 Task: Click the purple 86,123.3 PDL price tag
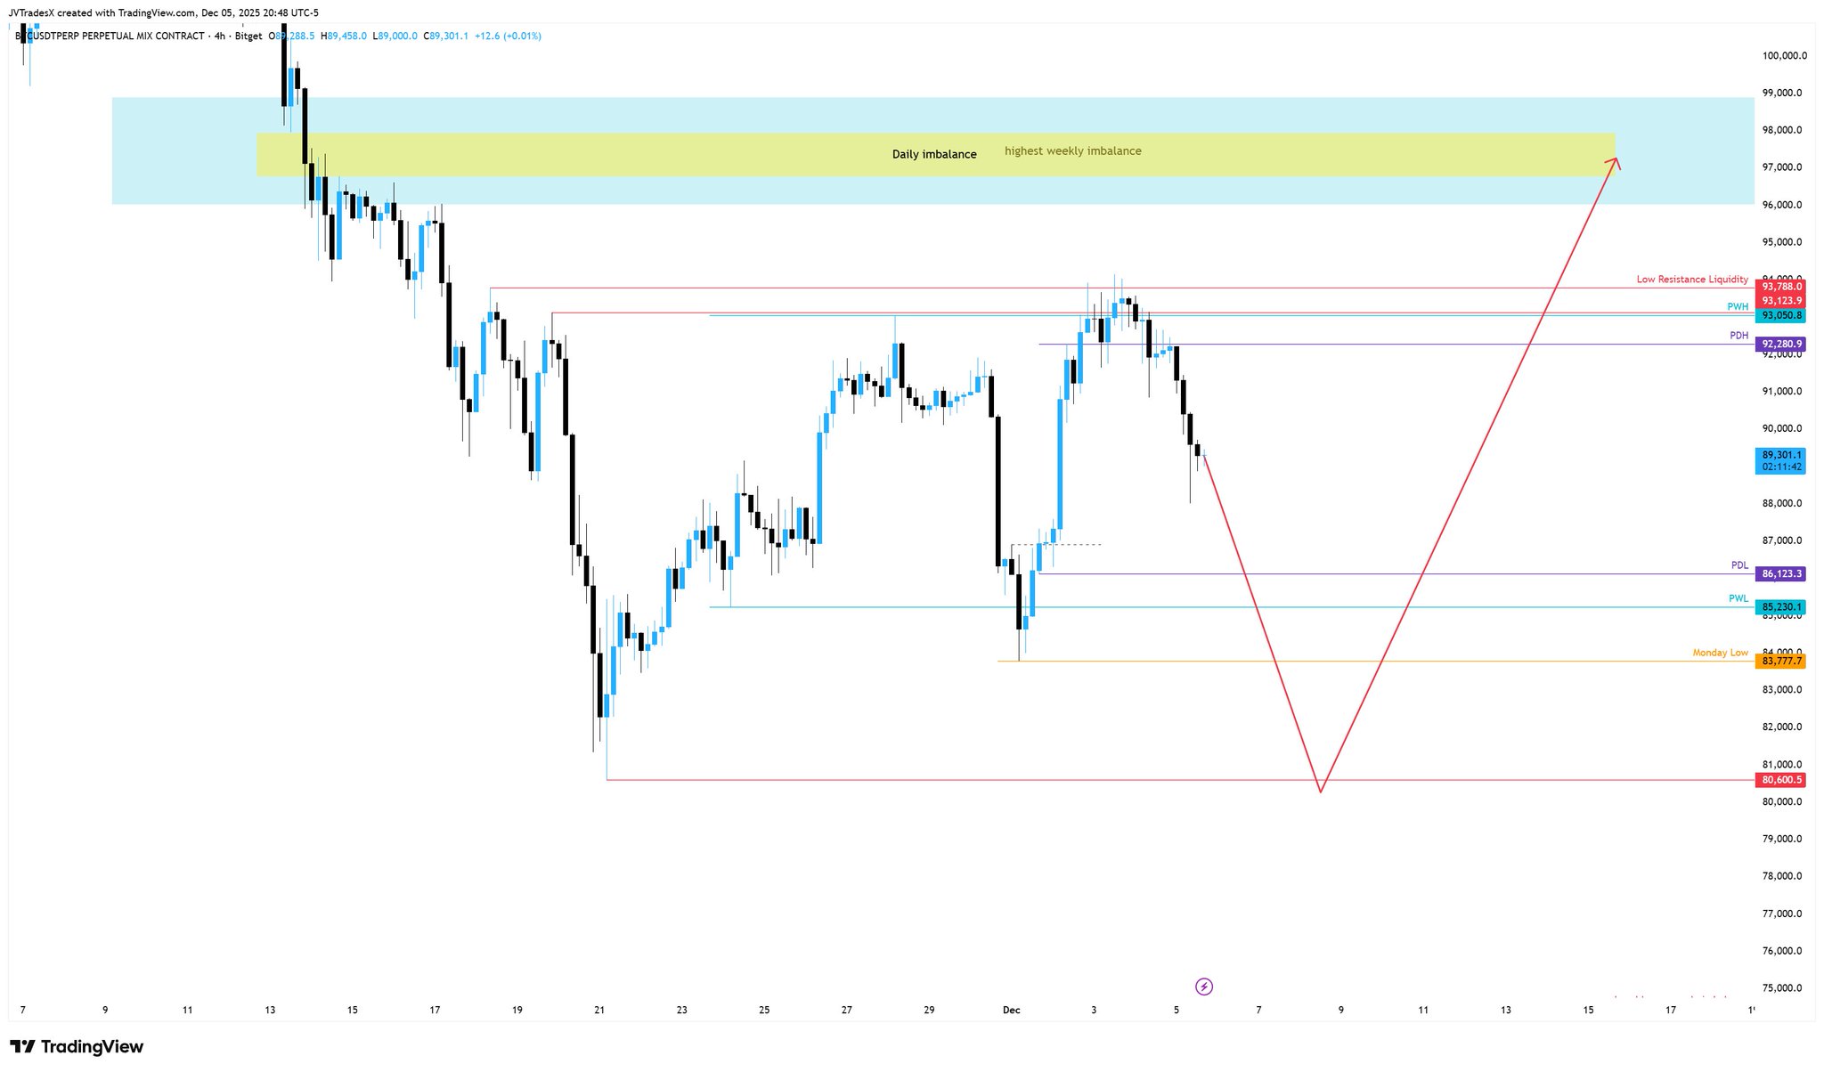(x=1780, y=574)
